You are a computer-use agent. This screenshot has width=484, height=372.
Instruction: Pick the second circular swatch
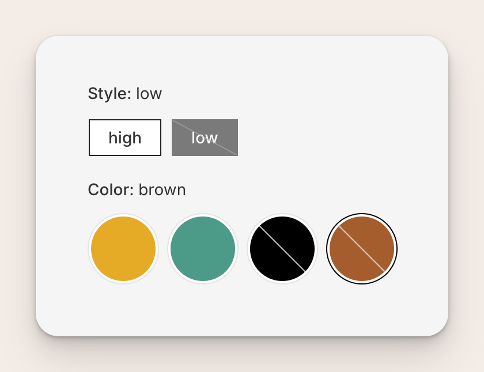[203, 249]
